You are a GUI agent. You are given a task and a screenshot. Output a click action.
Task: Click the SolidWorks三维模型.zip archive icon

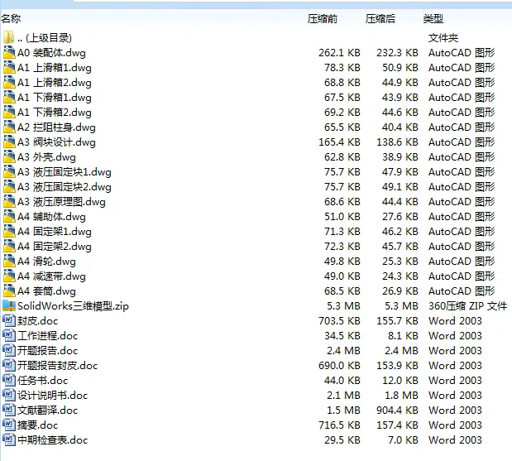9,305
